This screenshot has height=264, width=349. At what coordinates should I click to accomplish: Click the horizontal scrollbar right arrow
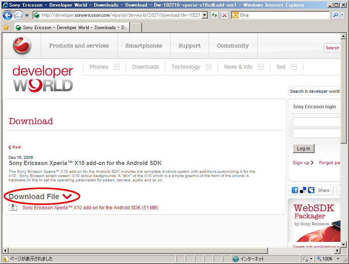click(338, 250)
